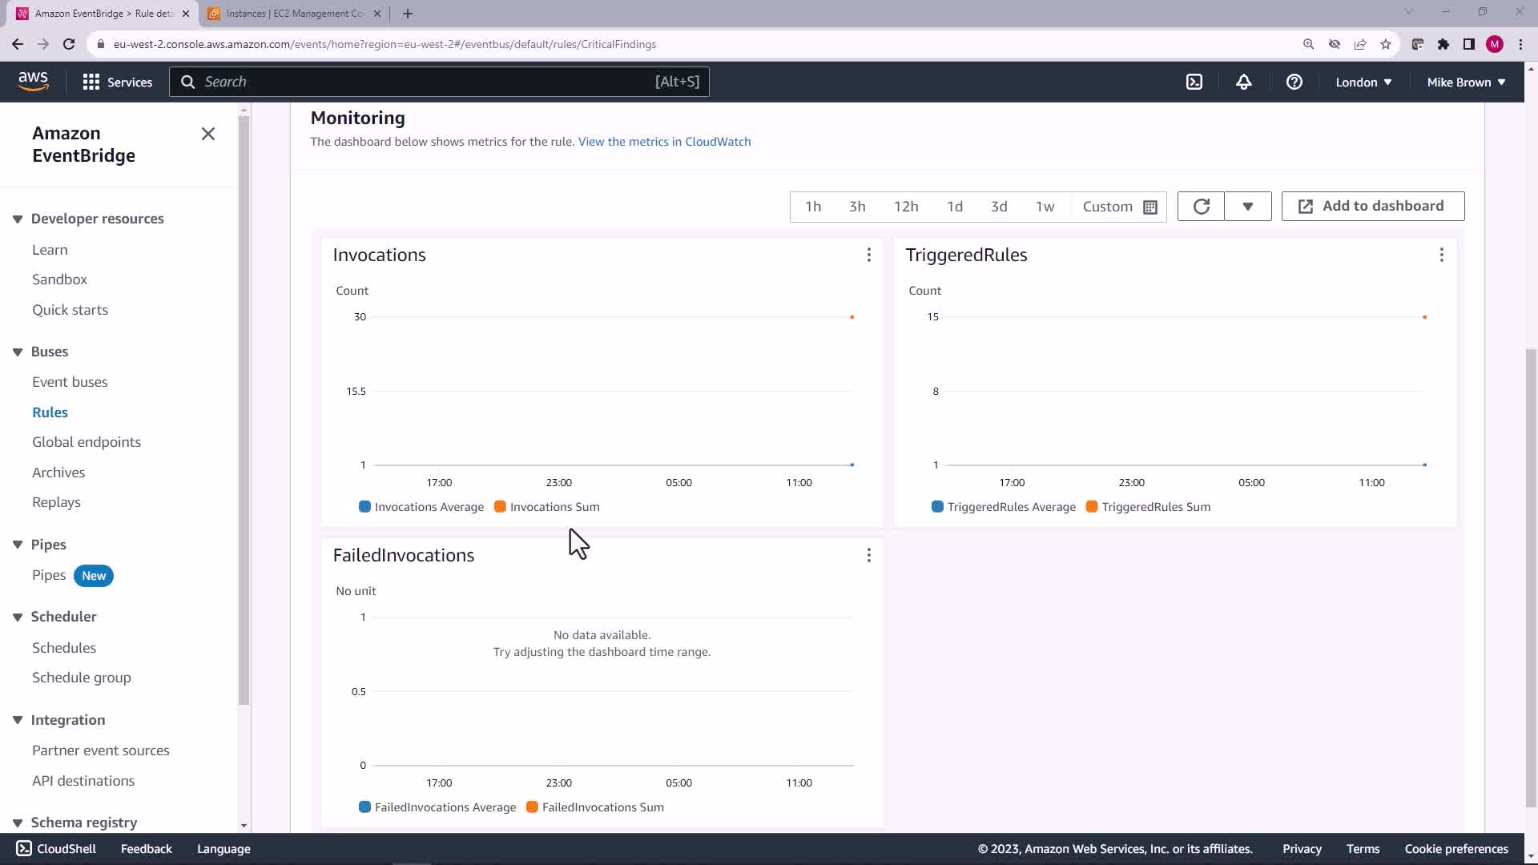Collapse the Developer resources section
The height and width of the screenshot is (865, 1538).
click(x=18, y=219)
